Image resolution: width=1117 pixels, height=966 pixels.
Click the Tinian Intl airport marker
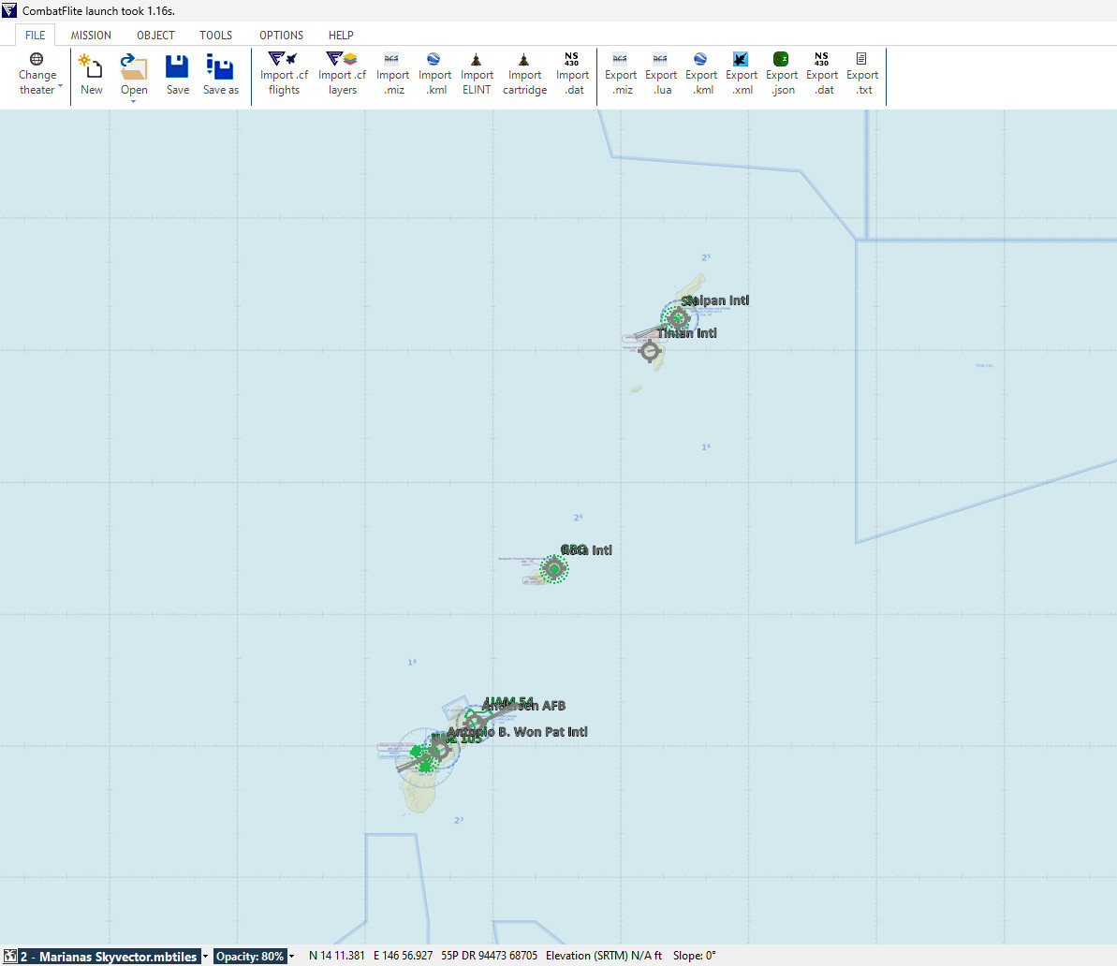[650, 351]
